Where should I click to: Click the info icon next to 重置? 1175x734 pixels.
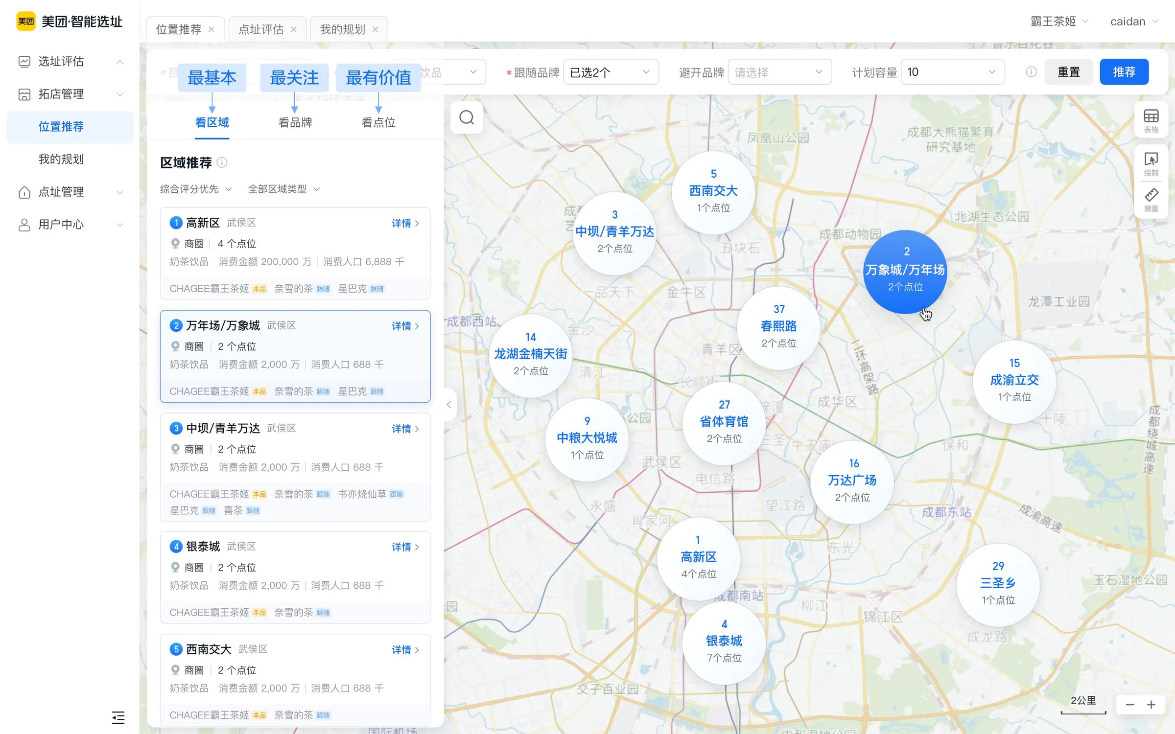(1031, 72)
